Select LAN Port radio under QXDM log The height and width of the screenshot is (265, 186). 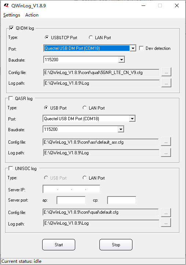91,37
